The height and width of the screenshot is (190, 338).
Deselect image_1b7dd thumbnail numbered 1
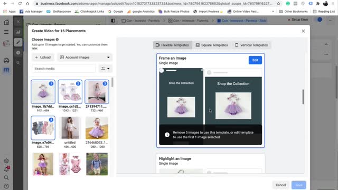click(x=43, y=91)
